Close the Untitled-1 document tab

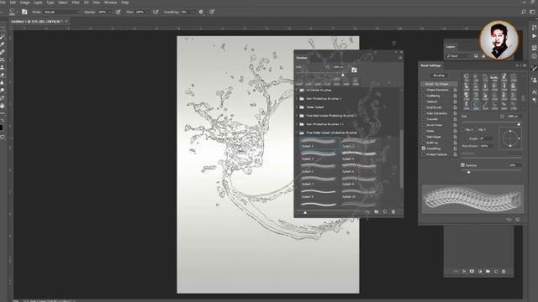pyautogui.click(x=66, y=21)
